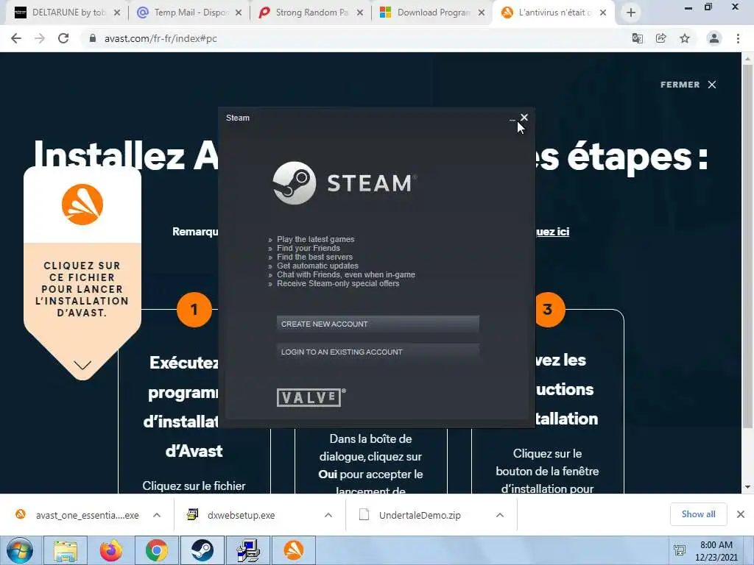
Task: Follow the 'uez ici' link
Action: (552, 232)
